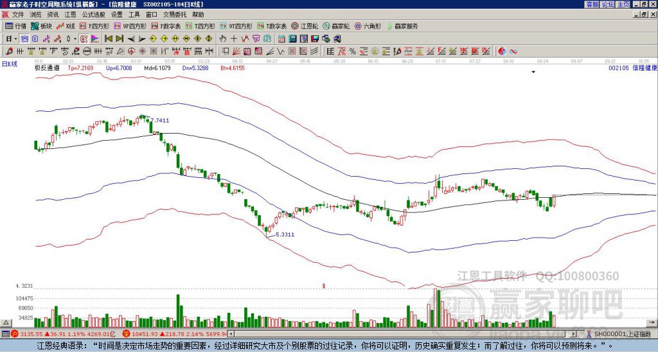This screenshot has height=352, width=658.
Task: Click the 极反通道 indicator label
Action: pyautogui.click(x=47, y=67)
